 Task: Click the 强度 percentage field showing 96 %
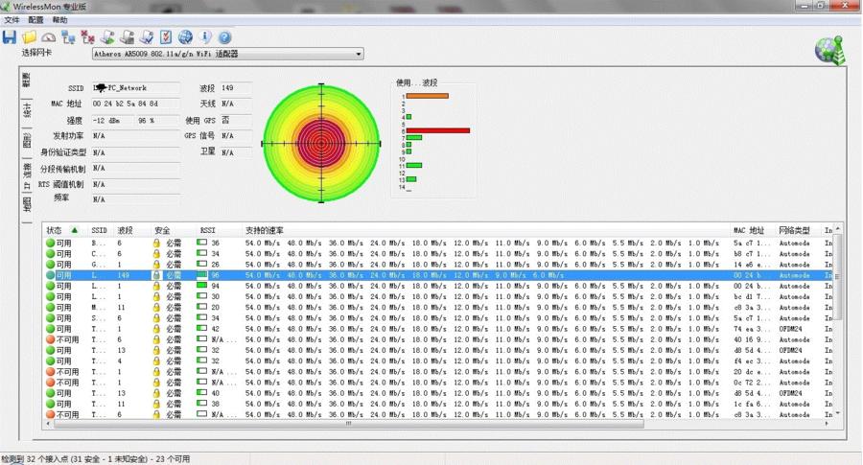(x=157, y=120)
